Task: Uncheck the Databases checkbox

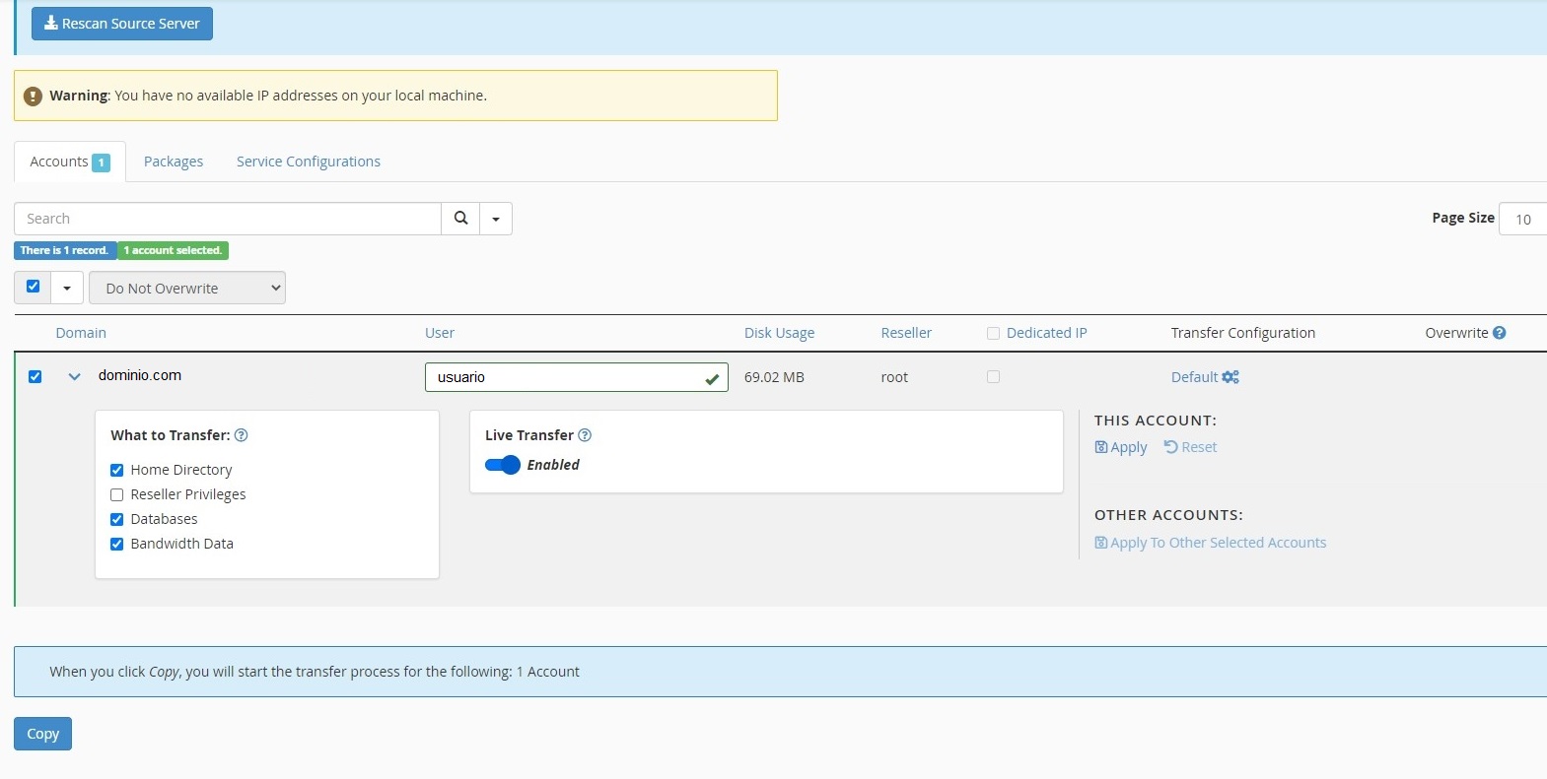Action: (116, 519)
